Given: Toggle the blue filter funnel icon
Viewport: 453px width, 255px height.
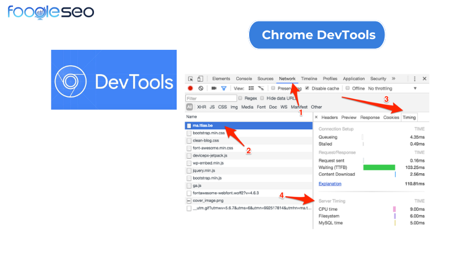Looking at the screenshot, I should (x=224, y=88).
